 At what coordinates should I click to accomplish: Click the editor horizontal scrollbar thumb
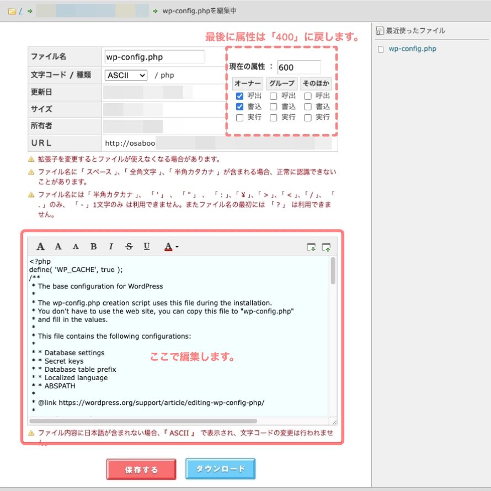pos(143,421)
